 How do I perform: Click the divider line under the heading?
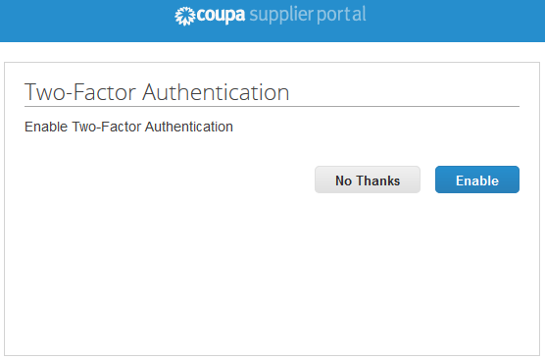(x=272, y=107)
